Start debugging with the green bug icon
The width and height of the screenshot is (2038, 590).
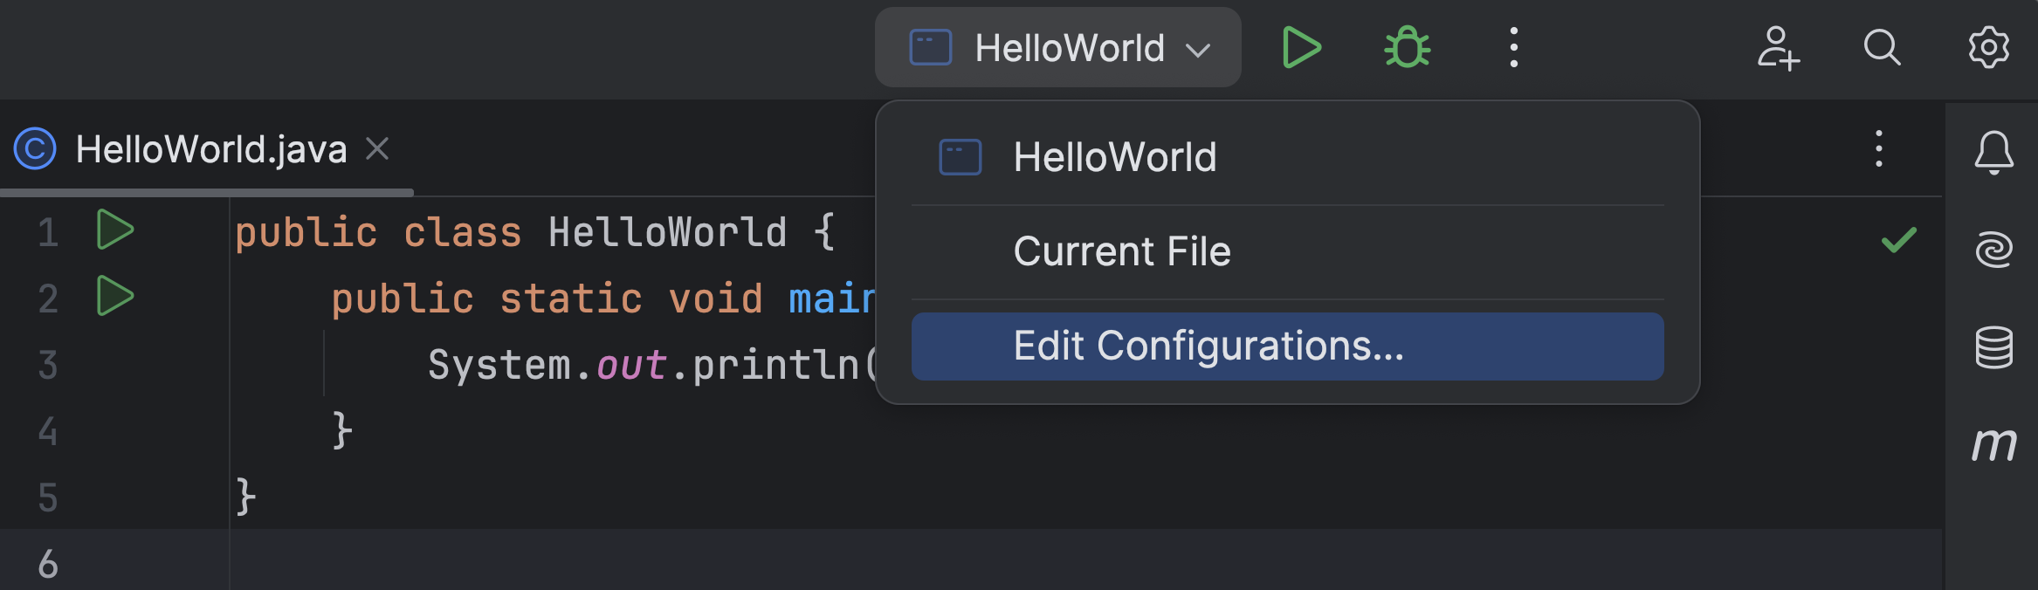click(x=1407, y=47)
